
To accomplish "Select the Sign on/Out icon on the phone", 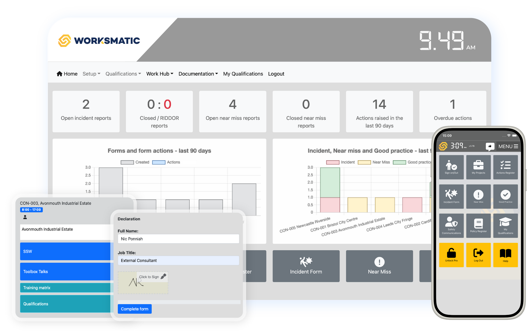I will pyautogui.click(x=451, y=167).
